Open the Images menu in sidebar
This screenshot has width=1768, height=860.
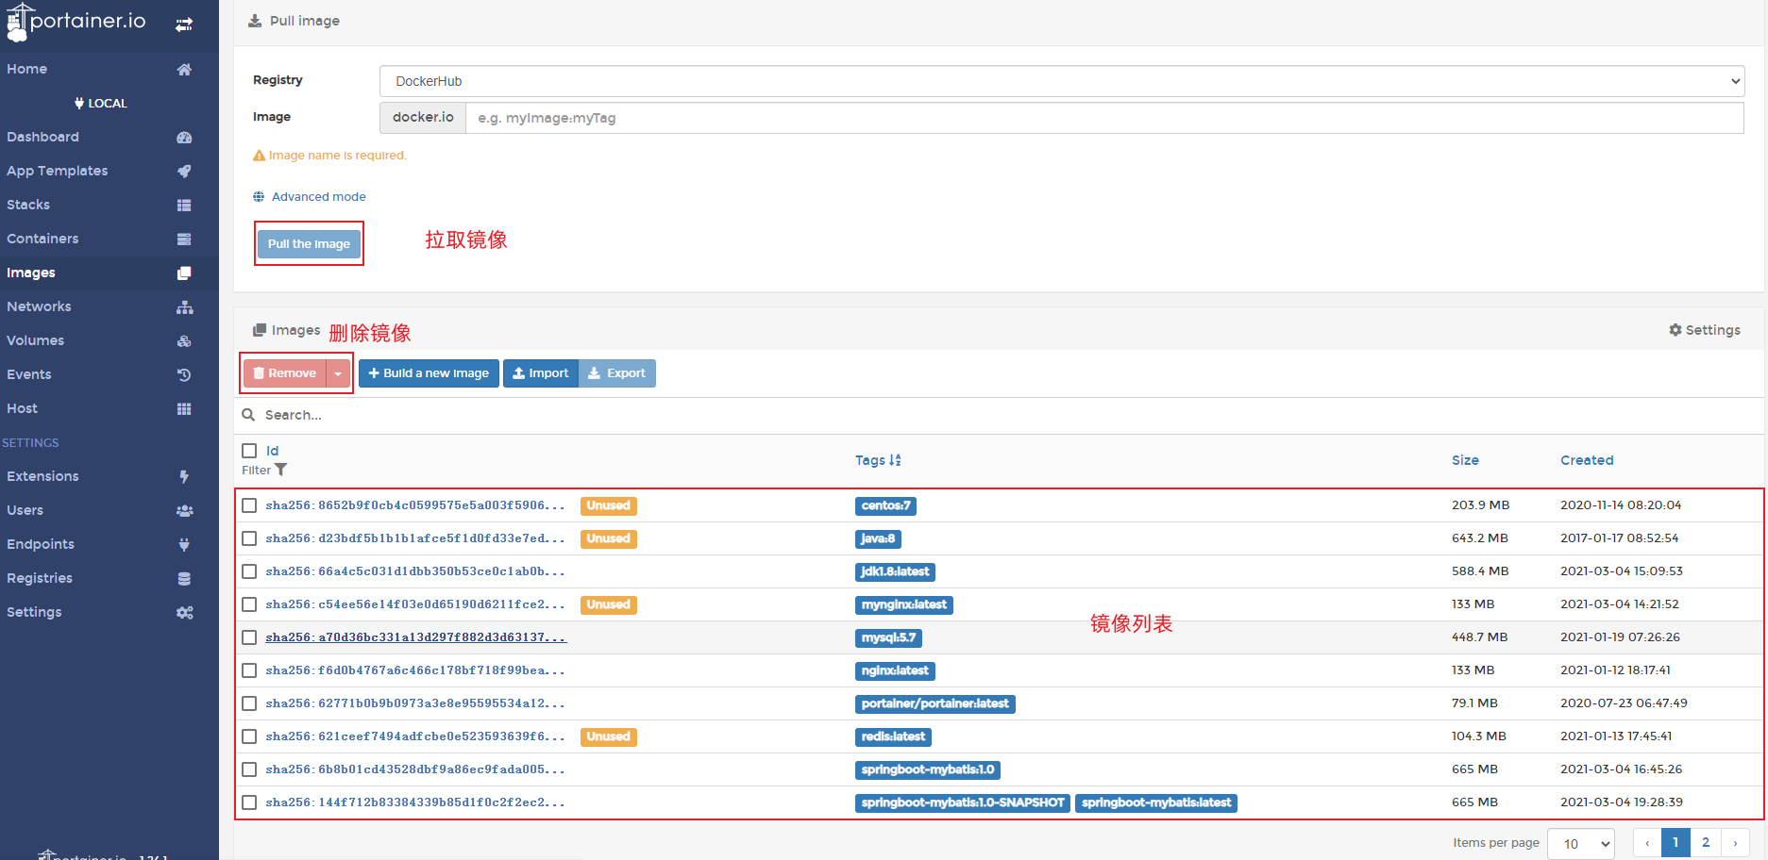[x=109, y=273]
